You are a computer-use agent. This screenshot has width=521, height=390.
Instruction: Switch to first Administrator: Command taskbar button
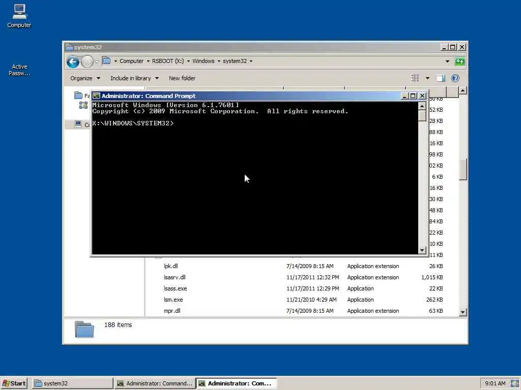[155, 383]
